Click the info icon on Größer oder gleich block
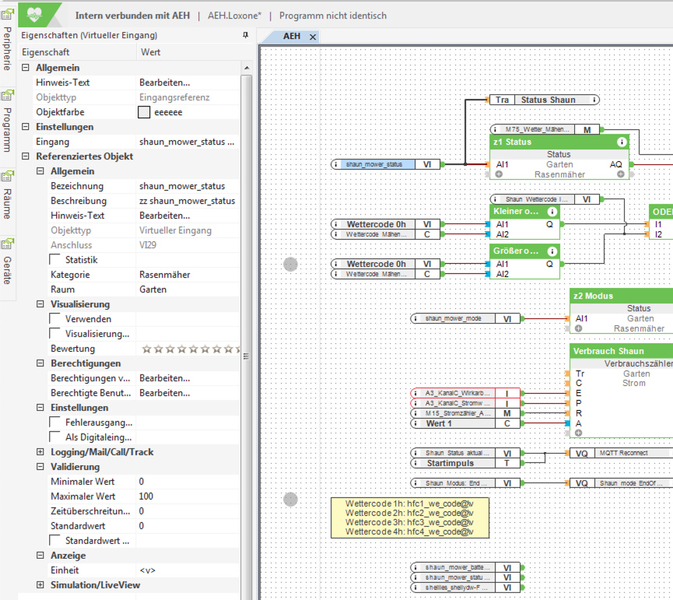The image size is (673, 600). tap(552, 251)
